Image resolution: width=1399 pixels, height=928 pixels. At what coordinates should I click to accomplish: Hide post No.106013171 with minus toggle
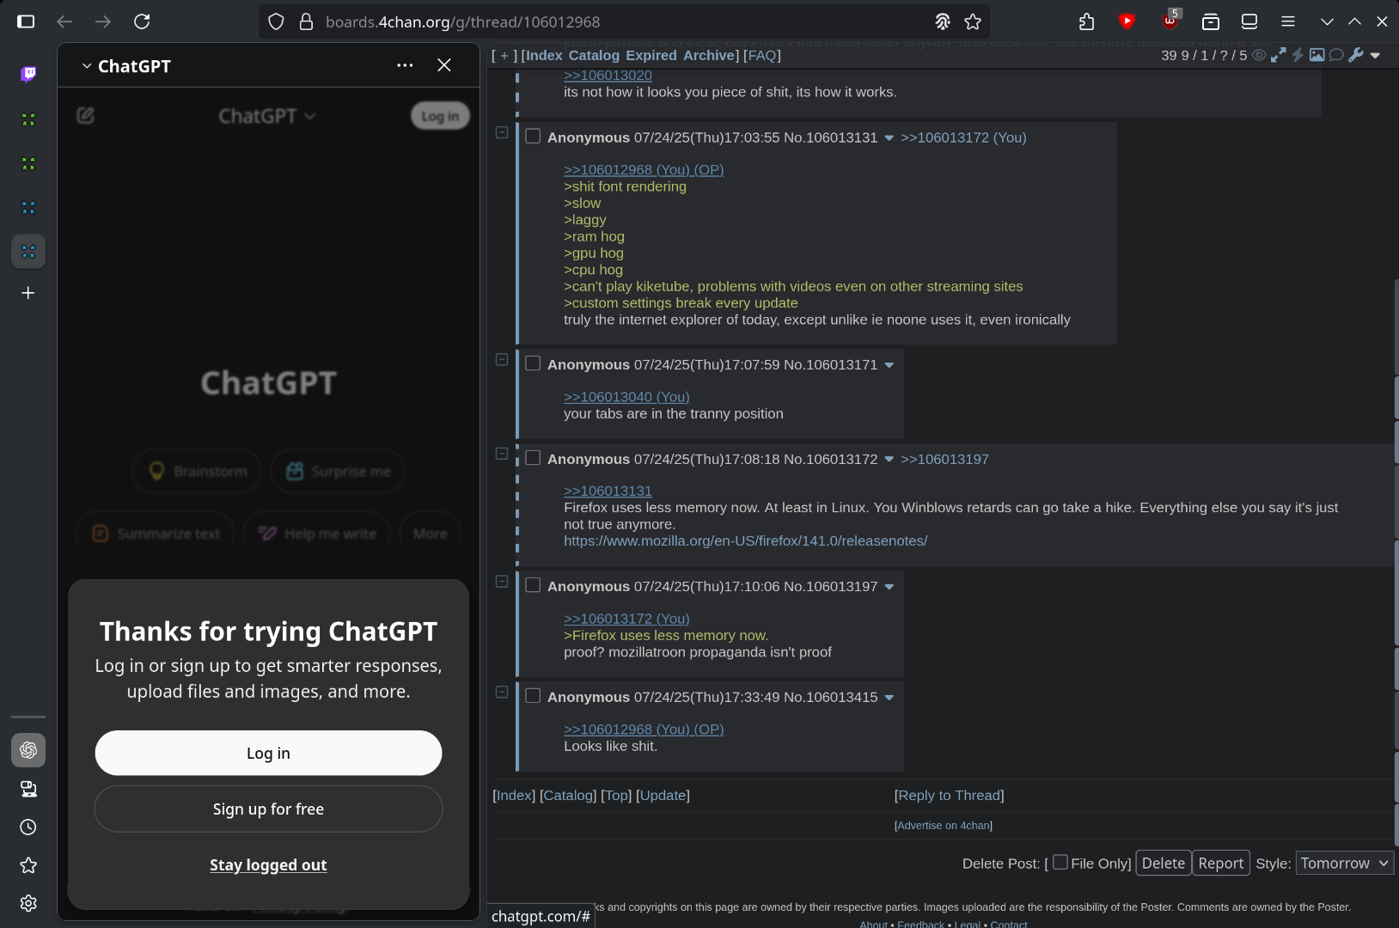[x=502, y=359]
